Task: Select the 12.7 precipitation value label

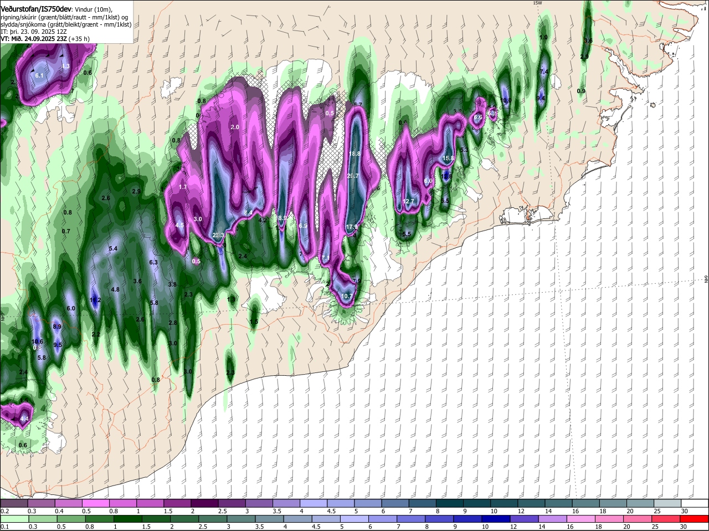Action: pyautogui.click(x=408, y=201)
